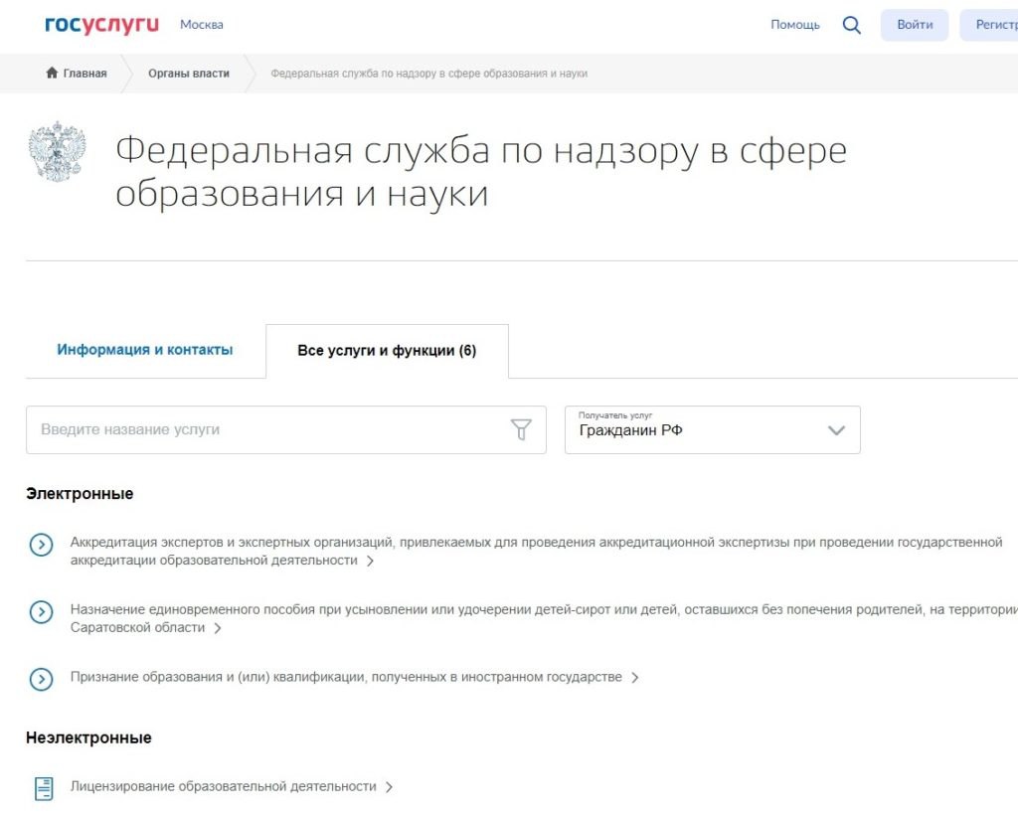Click the Russian coat of arms emblem

coord(58,152)
